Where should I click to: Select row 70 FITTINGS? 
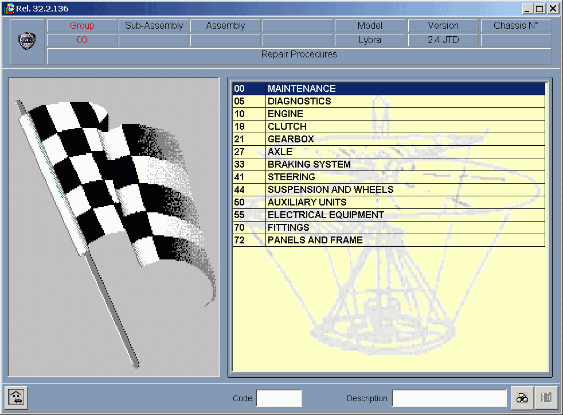(x=389, y=227)
